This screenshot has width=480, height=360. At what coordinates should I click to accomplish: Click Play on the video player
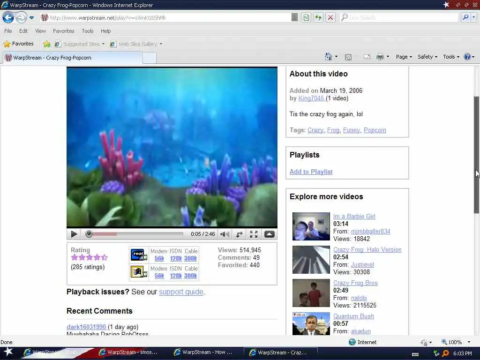[x=74, y=234]
